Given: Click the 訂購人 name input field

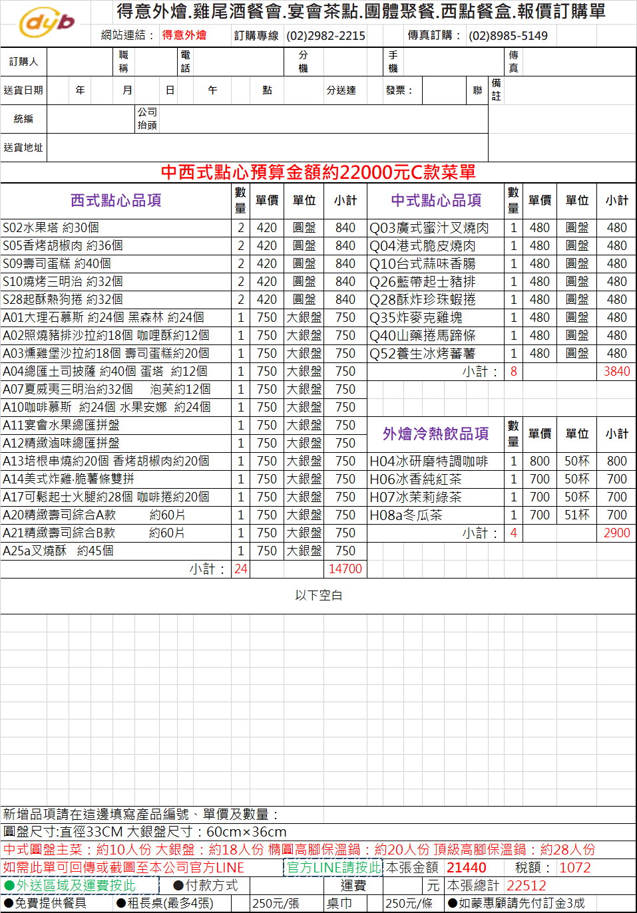Looking at the screenshot, I should tap(80, 62).
